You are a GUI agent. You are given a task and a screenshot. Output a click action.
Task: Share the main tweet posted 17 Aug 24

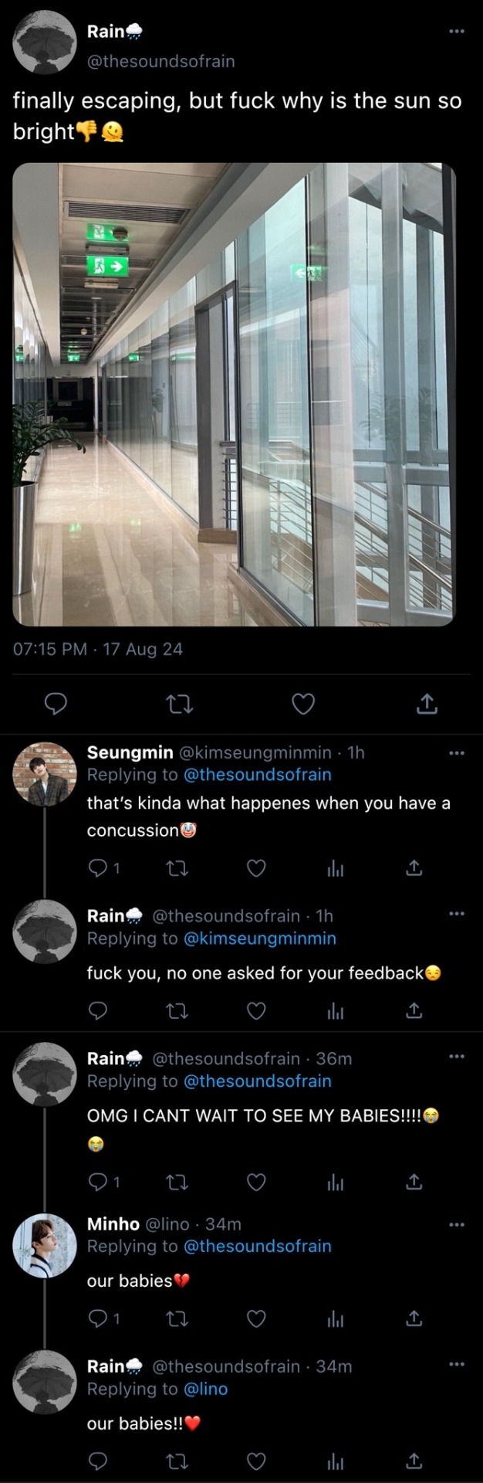427,704
